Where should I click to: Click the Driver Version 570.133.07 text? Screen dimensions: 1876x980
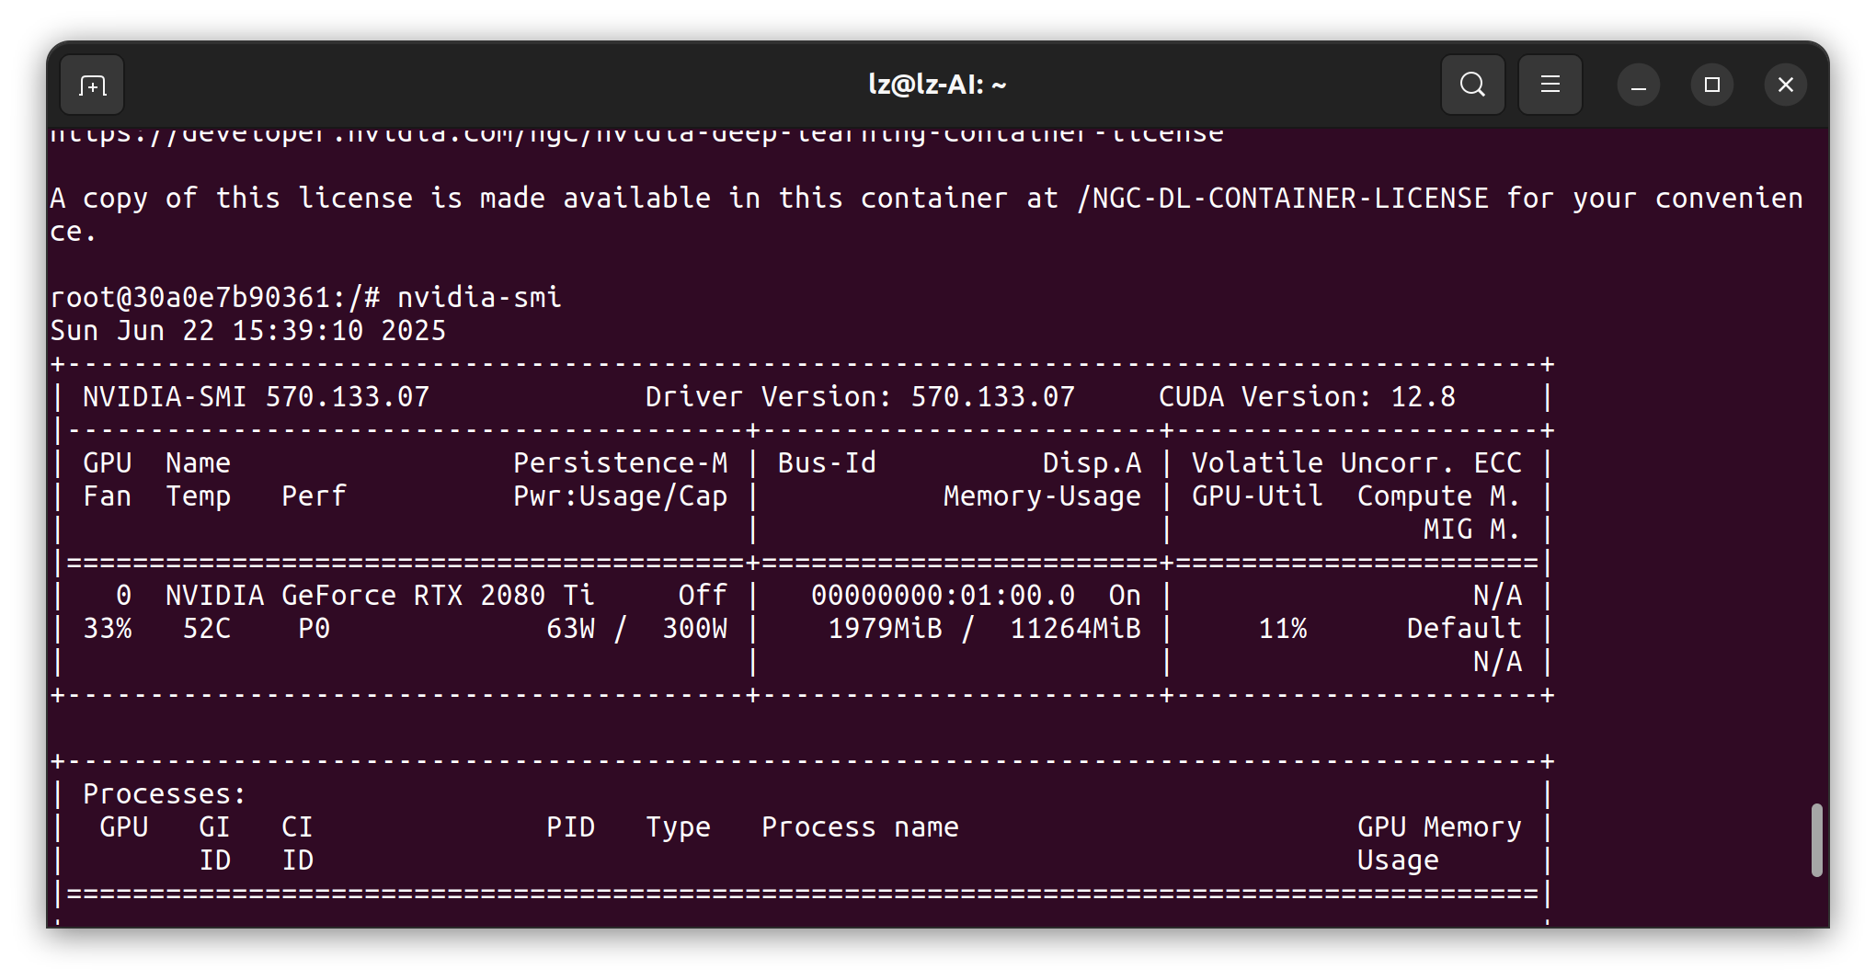pos(859,396)
